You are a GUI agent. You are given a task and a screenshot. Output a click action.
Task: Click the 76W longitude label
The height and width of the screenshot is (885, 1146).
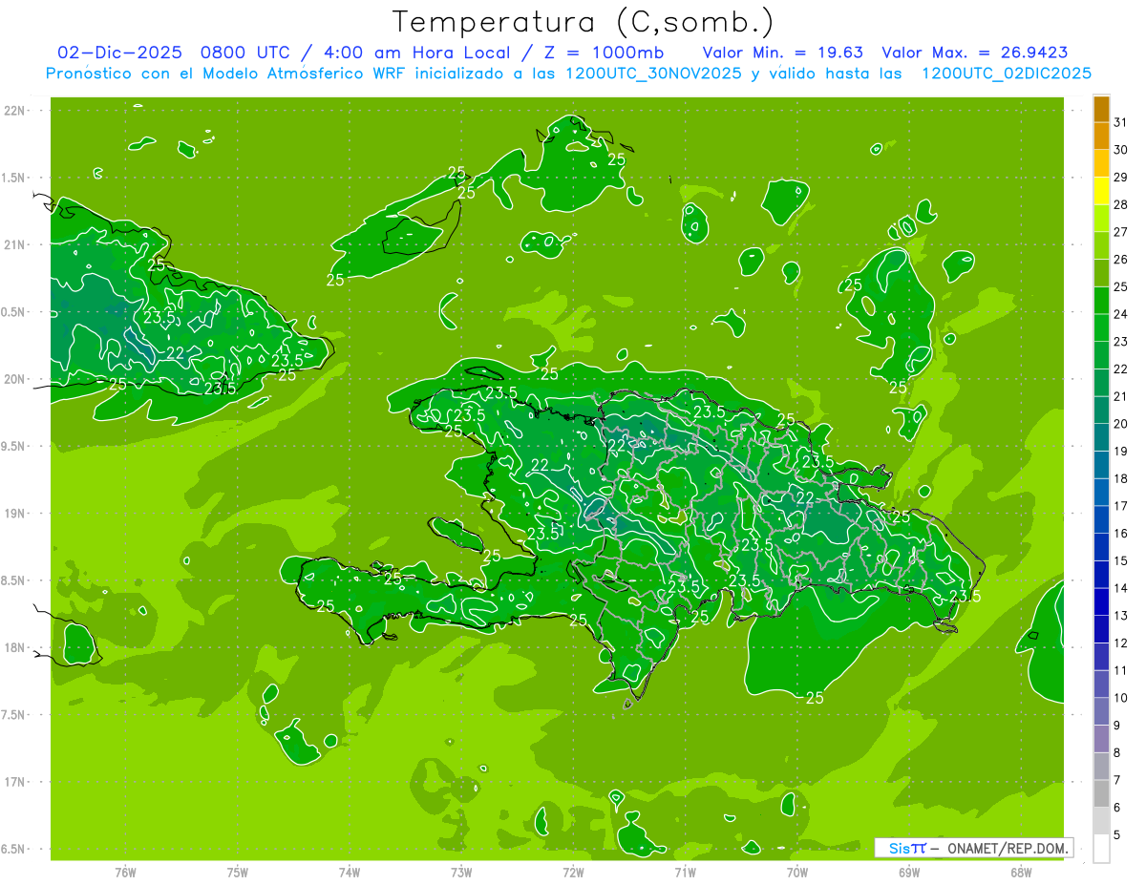click(x=126, y=873)
